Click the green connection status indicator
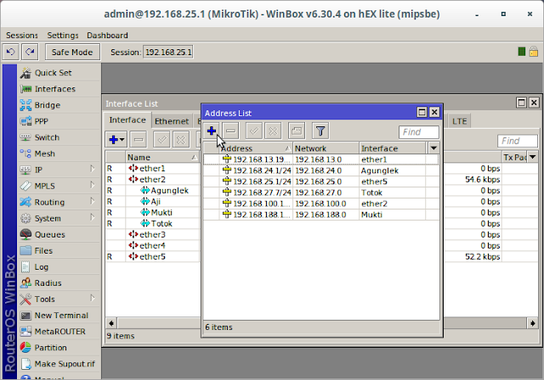This screenshot has width=544, height=380. pyautogui.click(x=521, y=52)
